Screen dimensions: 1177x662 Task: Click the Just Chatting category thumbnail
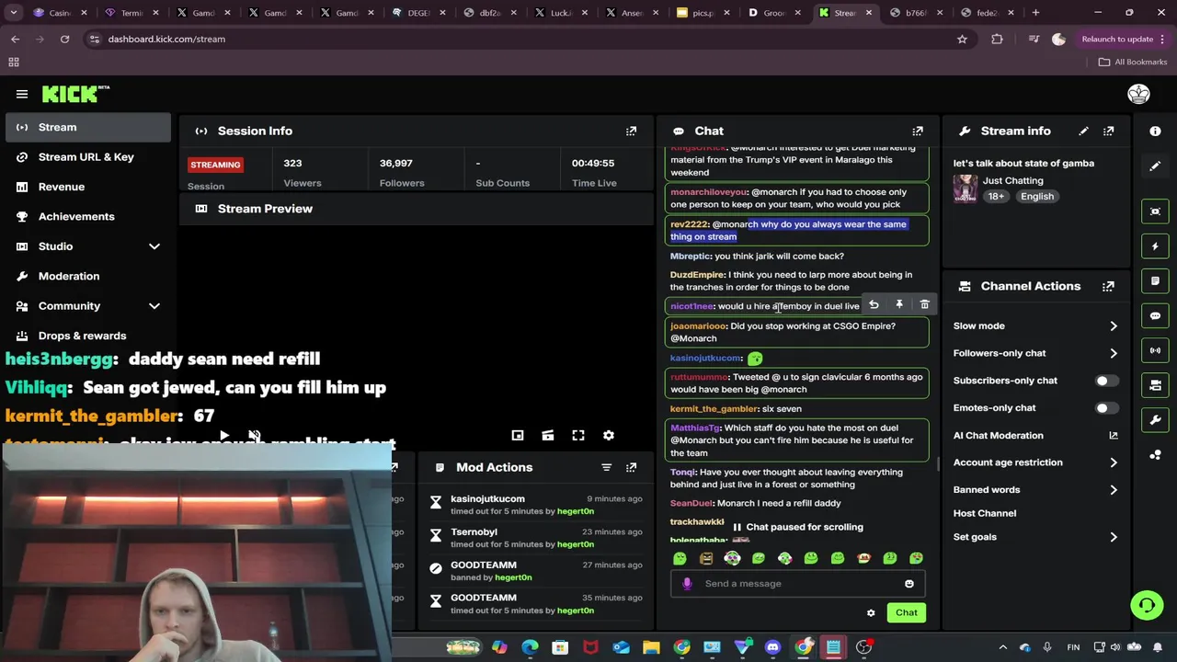coord(966,188)
